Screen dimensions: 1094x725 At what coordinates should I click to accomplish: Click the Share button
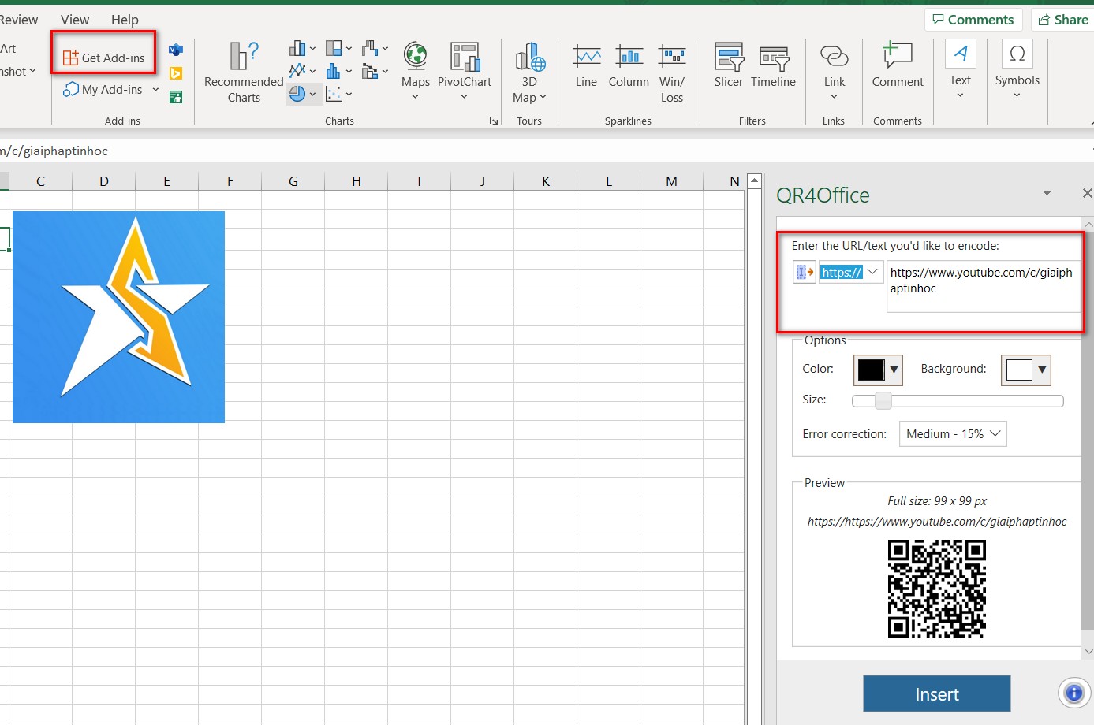(x=1062, y=20)
